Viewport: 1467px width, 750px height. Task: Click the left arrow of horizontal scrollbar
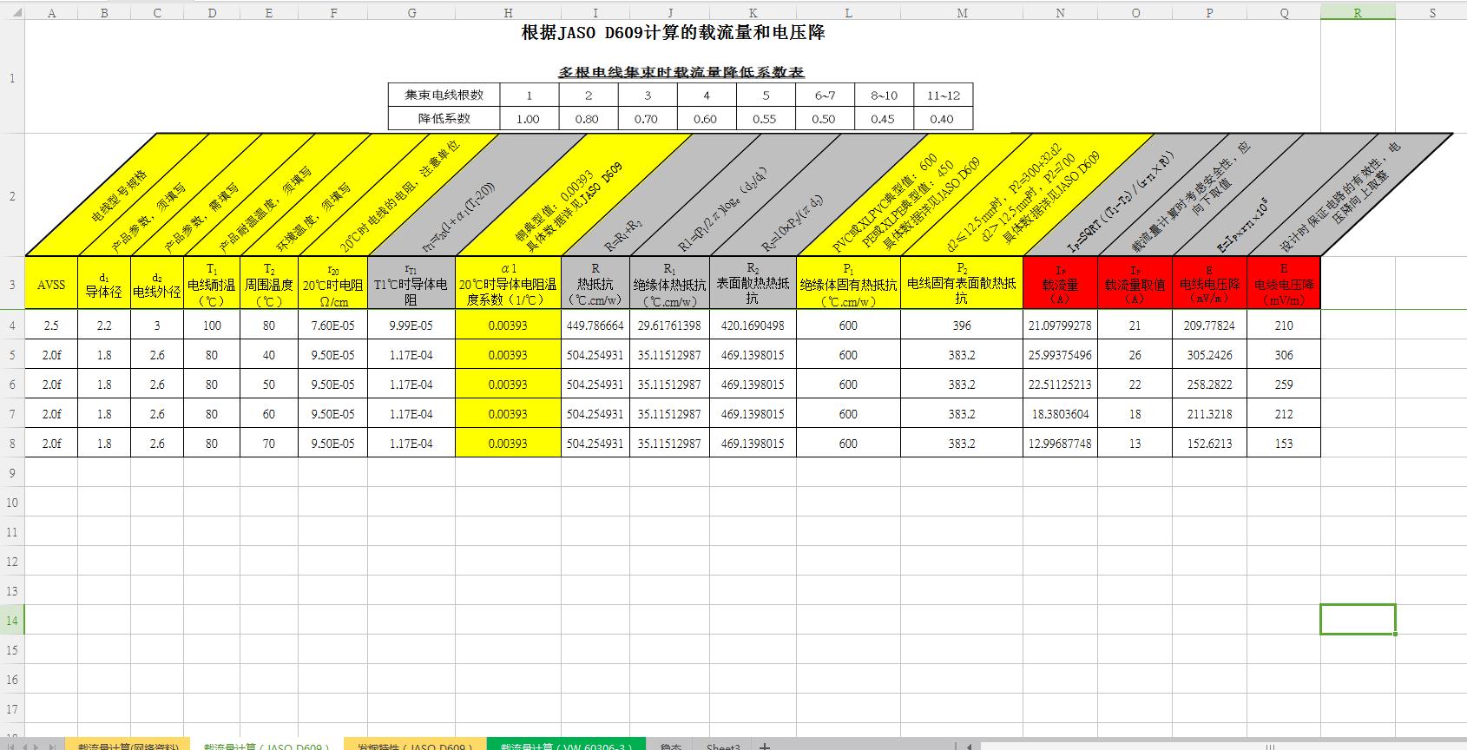point(969,747)
